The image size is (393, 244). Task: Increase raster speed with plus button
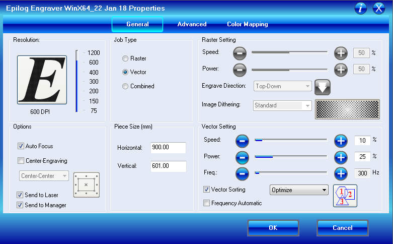pyautogui.click(x=341, y=53)
